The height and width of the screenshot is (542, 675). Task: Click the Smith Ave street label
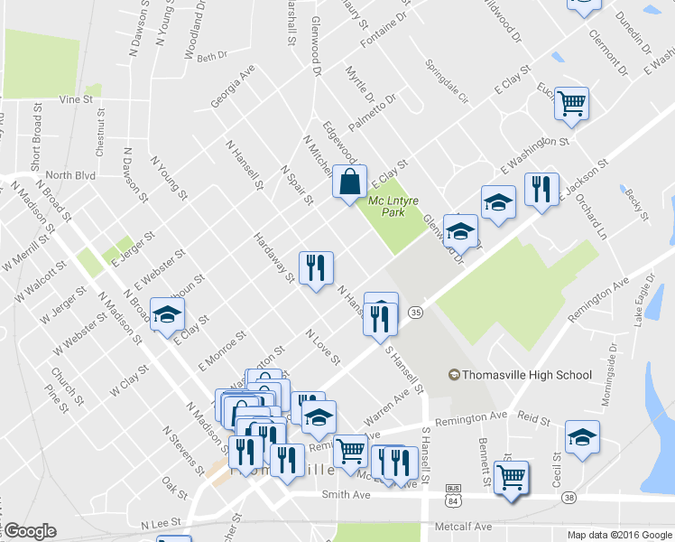347,495
